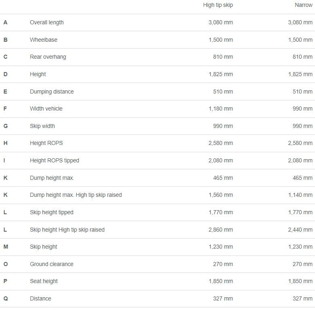
Task: Select the 1,180 mm Width vehicle value
Action: click(221, 109)
